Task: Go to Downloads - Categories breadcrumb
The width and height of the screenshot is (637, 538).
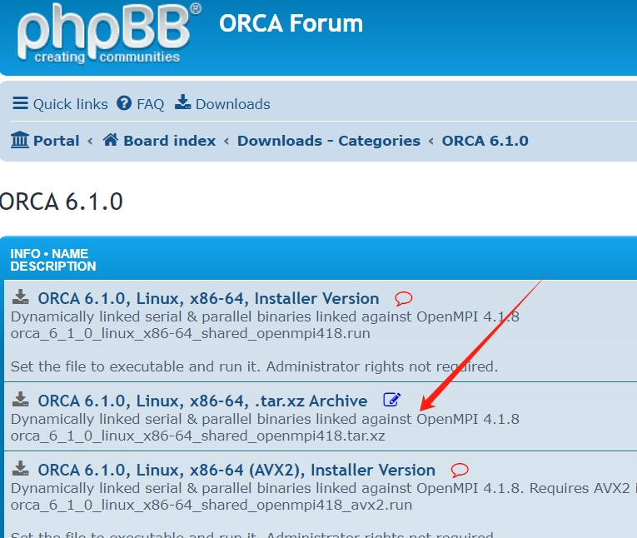Action: click(328, 141)
